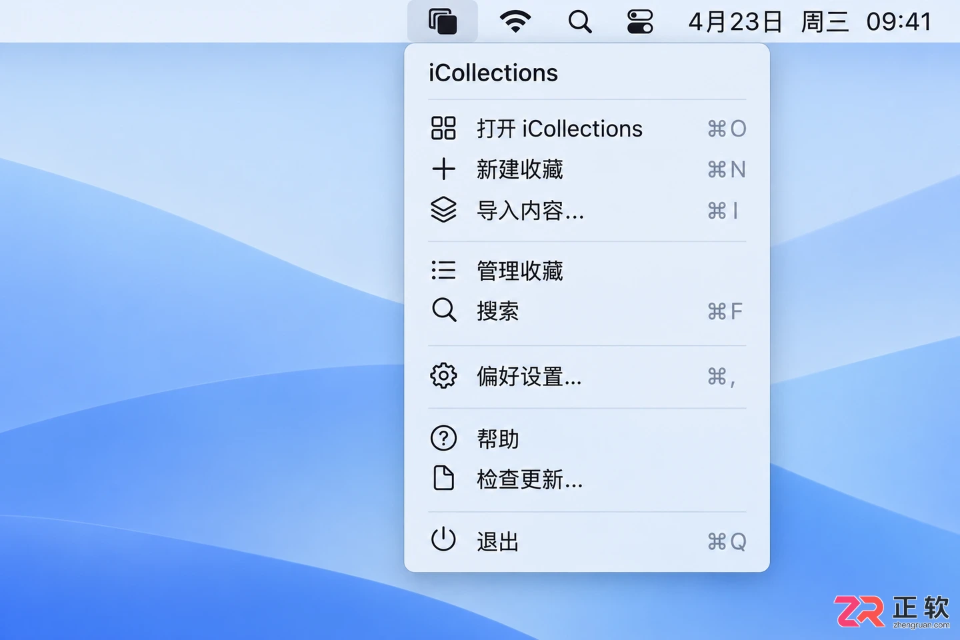Open 偏好设置... from the menu
This screenshot has width=960, height=640.
(587, 377)
